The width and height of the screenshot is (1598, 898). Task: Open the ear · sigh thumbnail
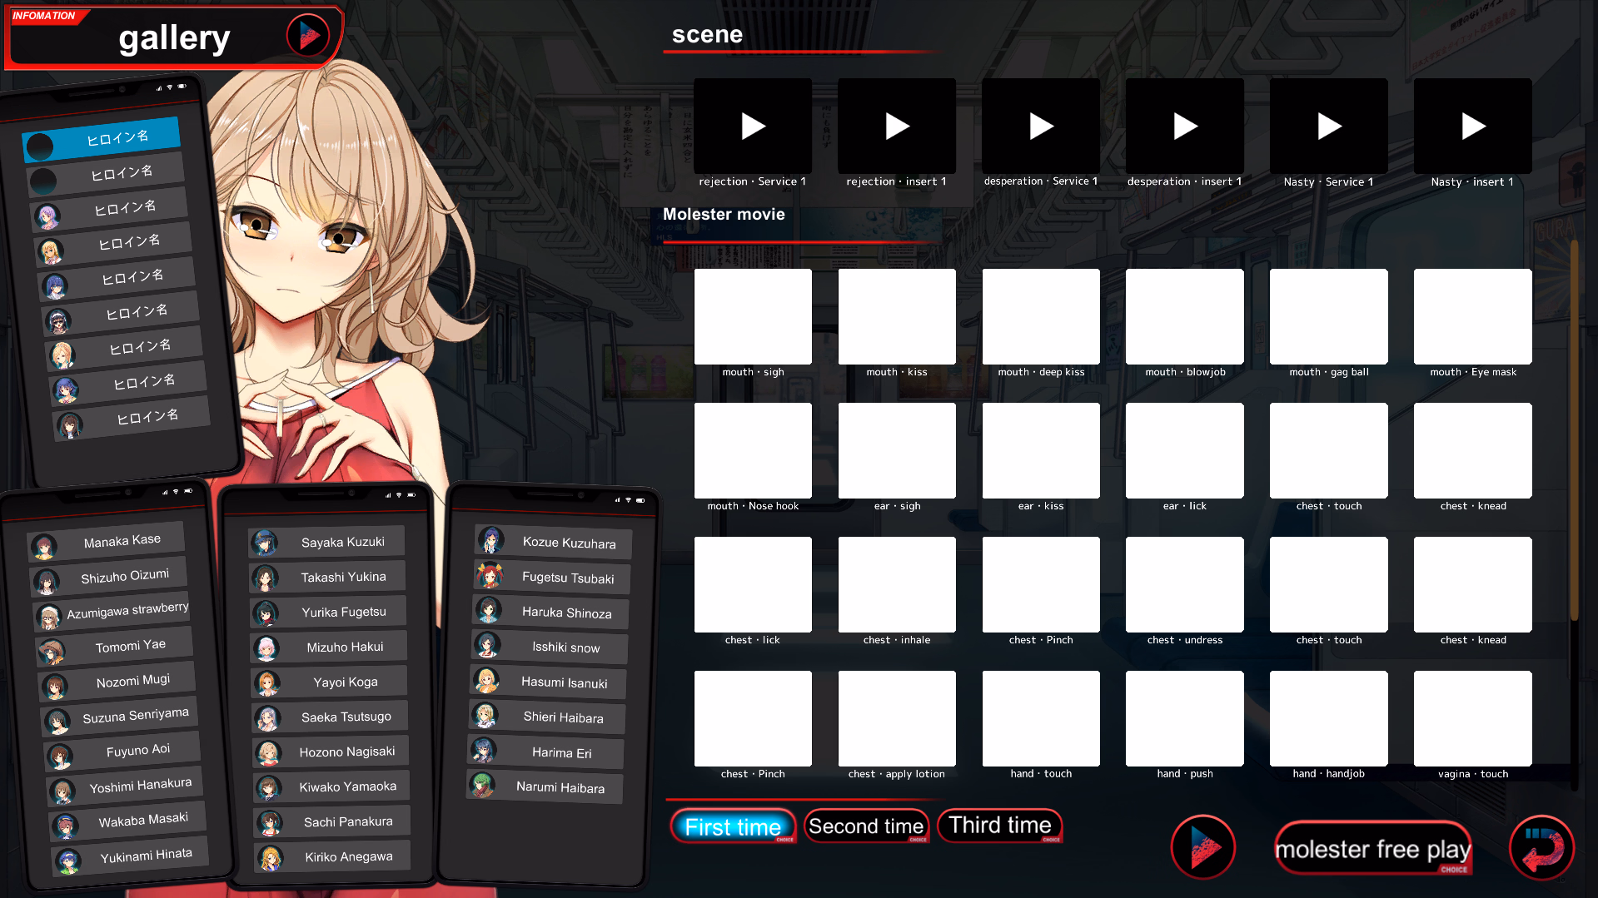tap(897, 451)
